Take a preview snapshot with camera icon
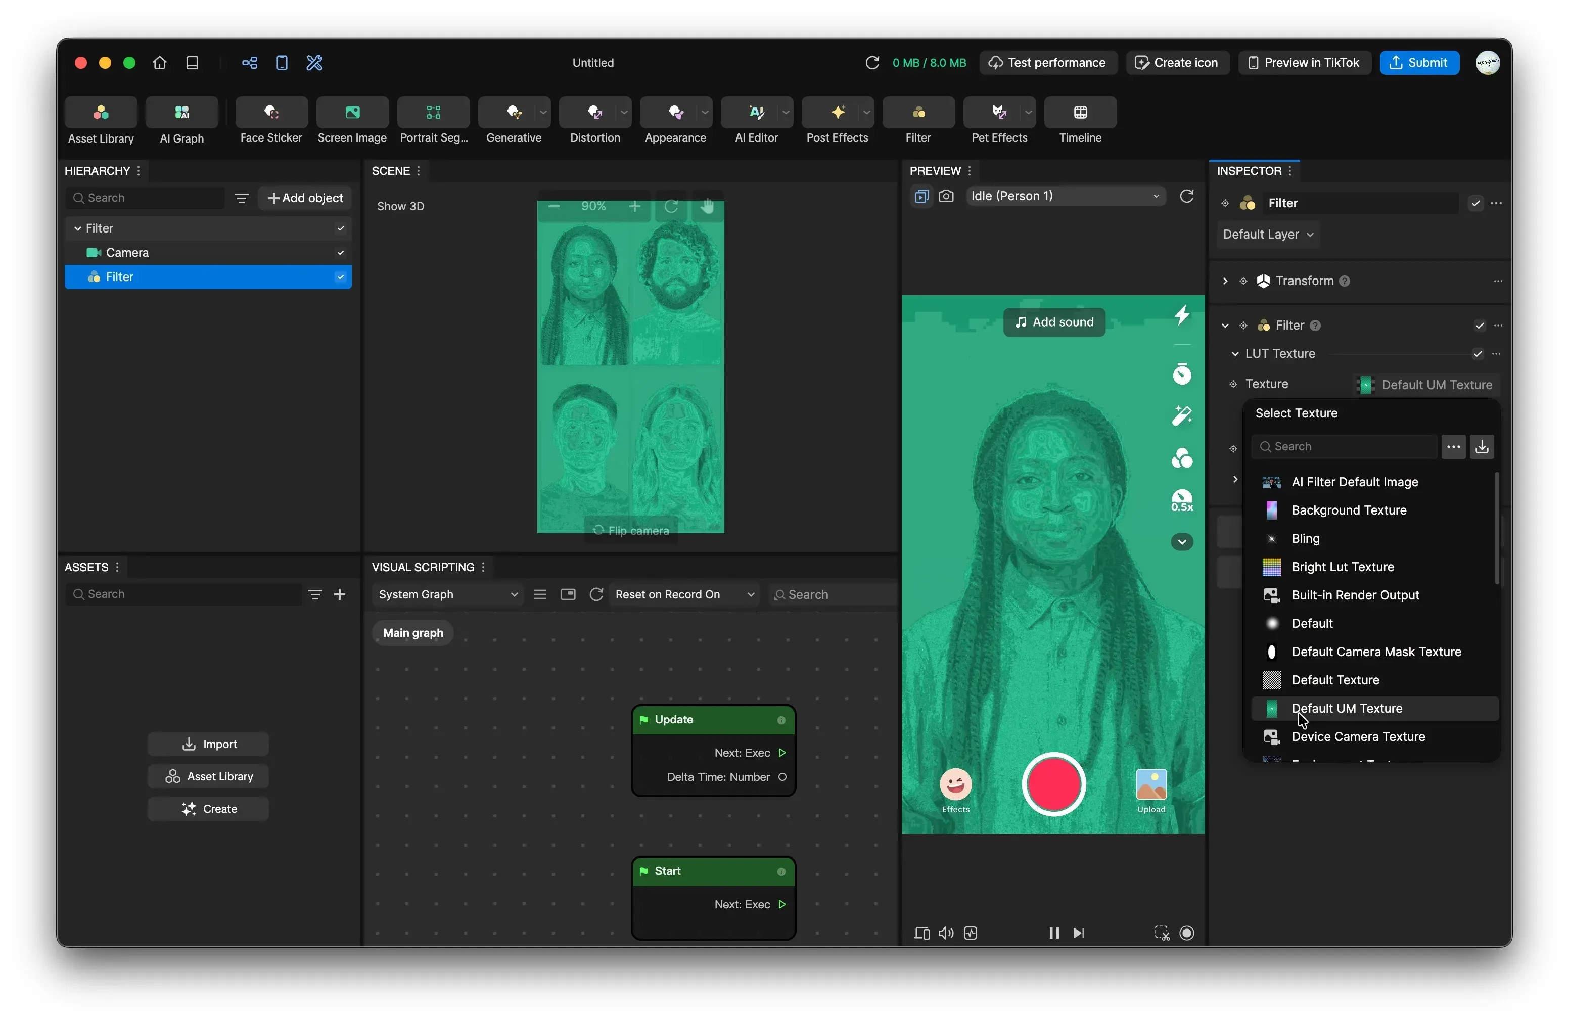Viewport: 1569px width, 1022px height. tap(946, 197)
